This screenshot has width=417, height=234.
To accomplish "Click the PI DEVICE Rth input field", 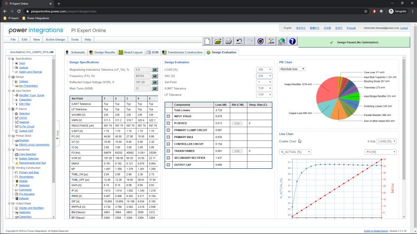I will pos(237,123).
